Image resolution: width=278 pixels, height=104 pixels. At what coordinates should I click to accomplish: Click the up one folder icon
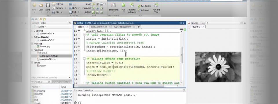(40, 19)
